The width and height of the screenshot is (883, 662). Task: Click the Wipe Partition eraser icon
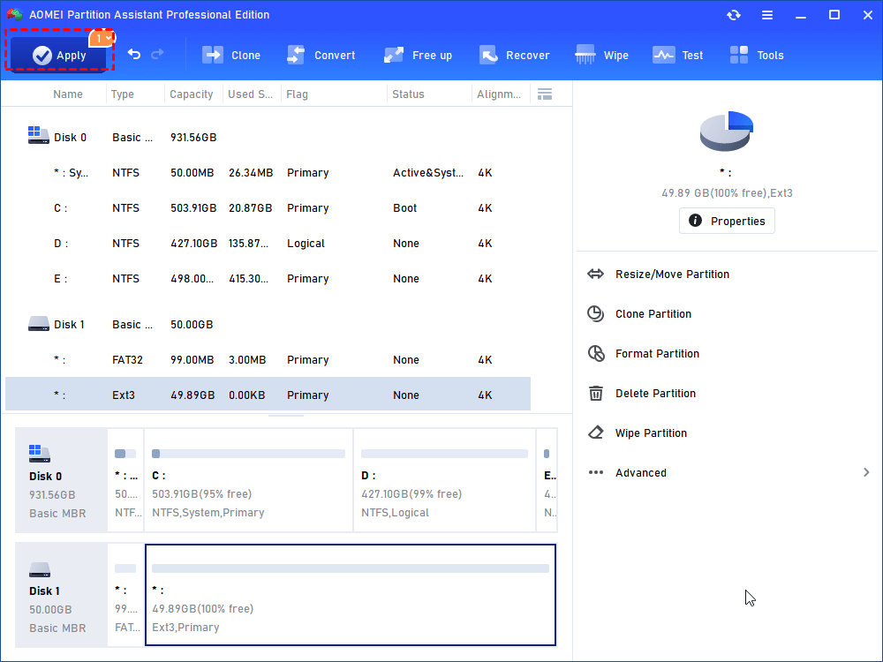tap(595, 433)
